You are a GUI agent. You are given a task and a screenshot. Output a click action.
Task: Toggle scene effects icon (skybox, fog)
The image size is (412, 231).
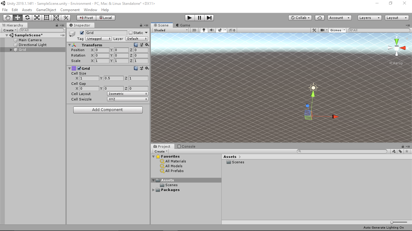(220, 30)
